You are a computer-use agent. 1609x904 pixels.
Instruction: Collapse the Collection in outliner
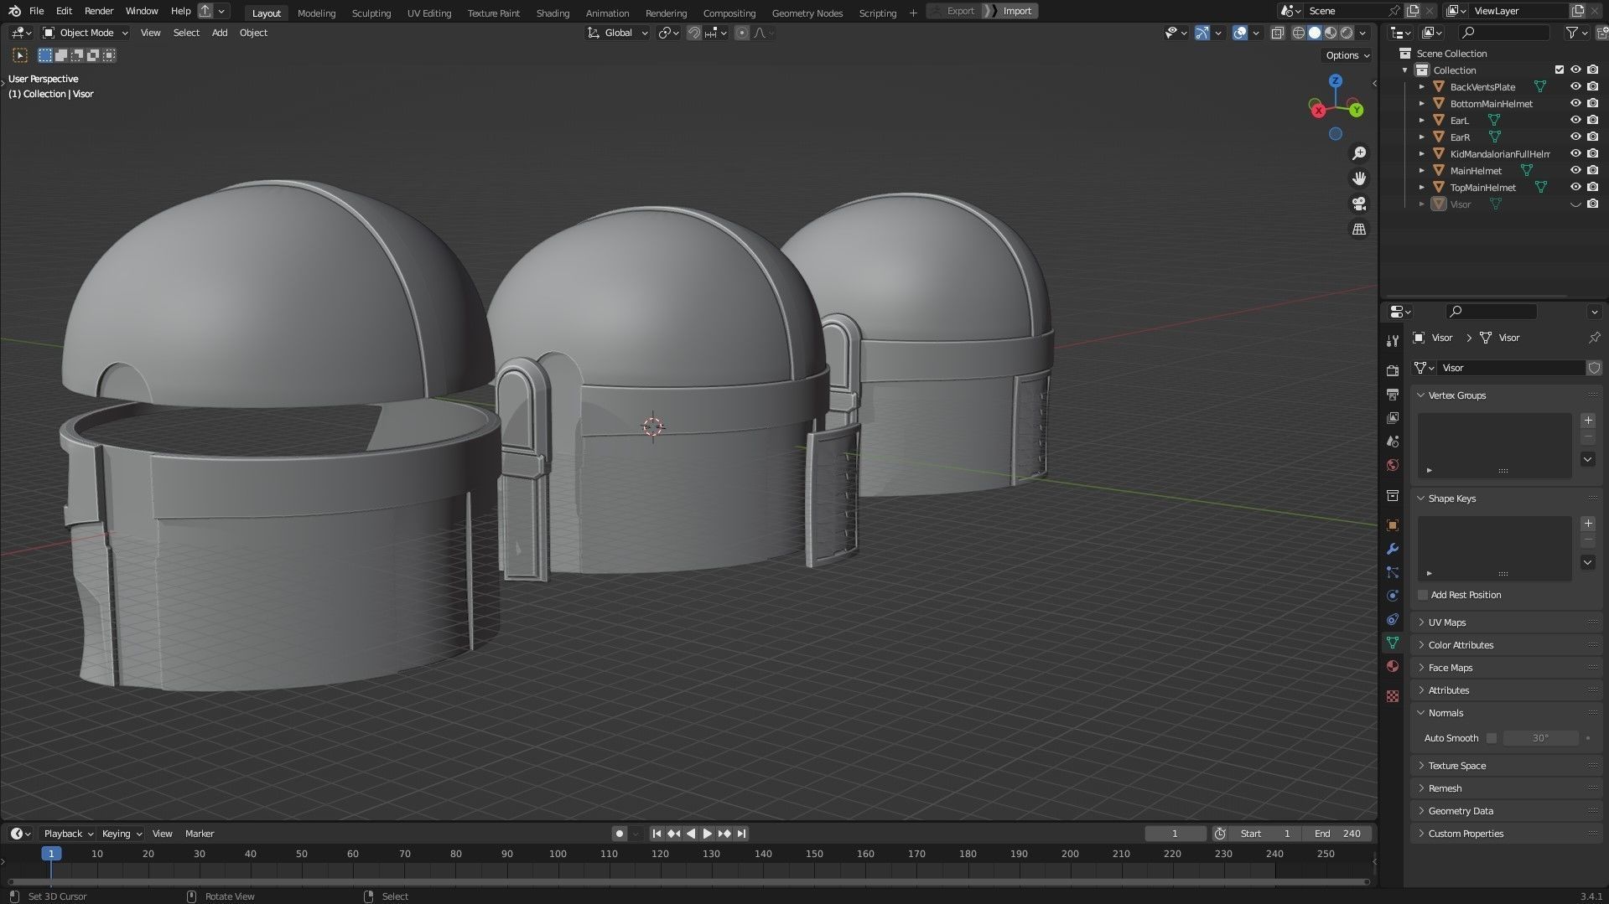[x=1405, y=70]
